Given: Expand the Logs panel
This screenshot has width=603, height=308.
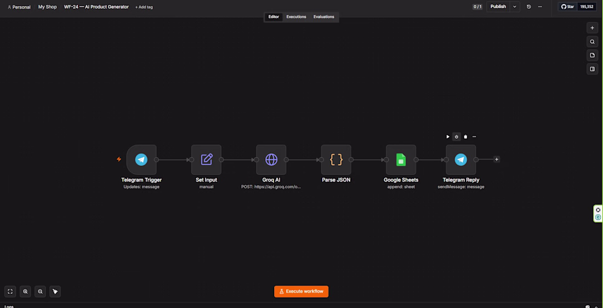Looking at the screenshot, I should tap(595, 306).
